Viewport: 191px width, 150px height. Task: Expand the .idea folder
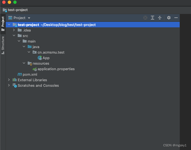click(14, 30)
